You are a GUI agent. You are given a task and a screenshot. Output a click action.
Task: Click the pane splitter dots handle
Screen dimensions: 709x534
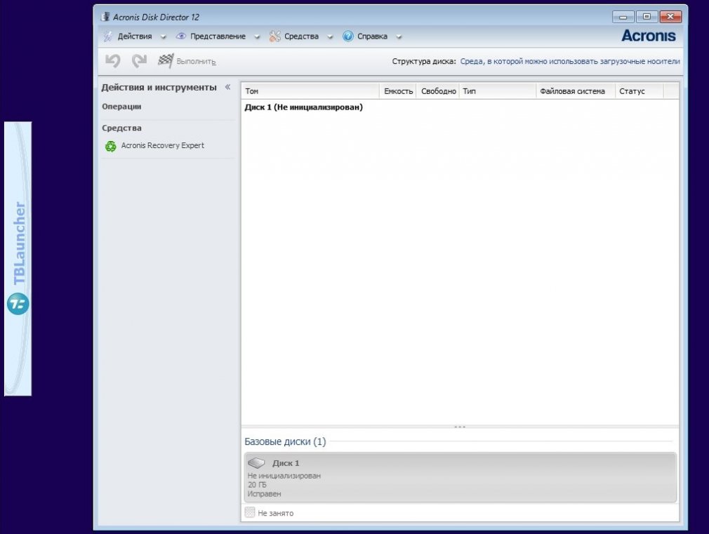(x=459, y=427)
